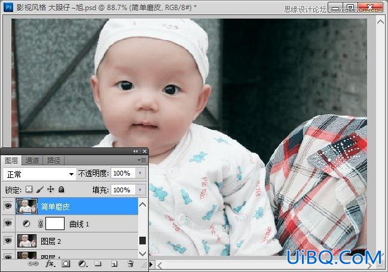Click the 曲线 1 layer name

(79, 224)
